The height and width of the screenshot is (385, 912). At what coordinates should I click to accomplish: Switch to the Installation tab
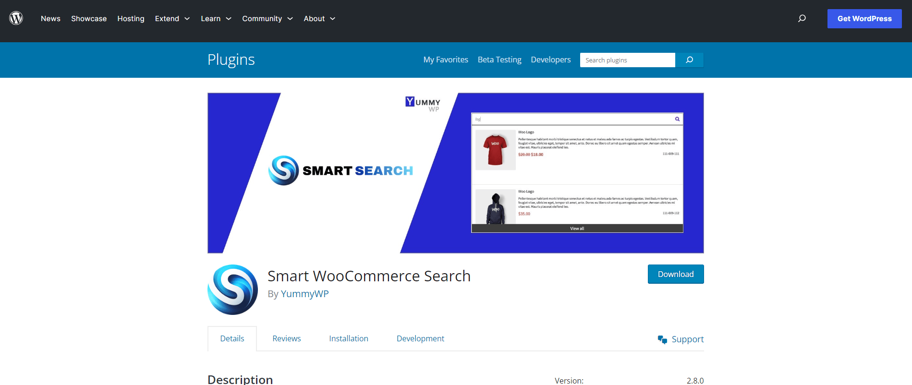(x=349, y=338)
